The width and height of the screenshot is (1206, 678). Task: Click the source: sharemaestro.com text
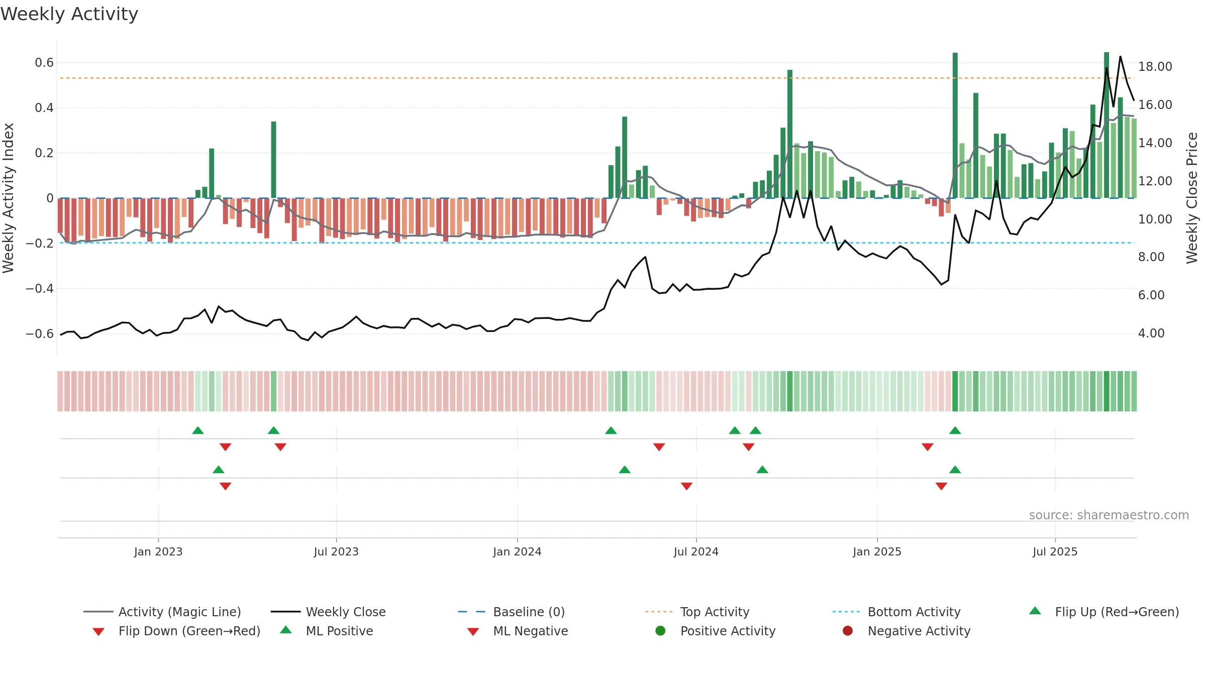click(x=1109, y=515)
